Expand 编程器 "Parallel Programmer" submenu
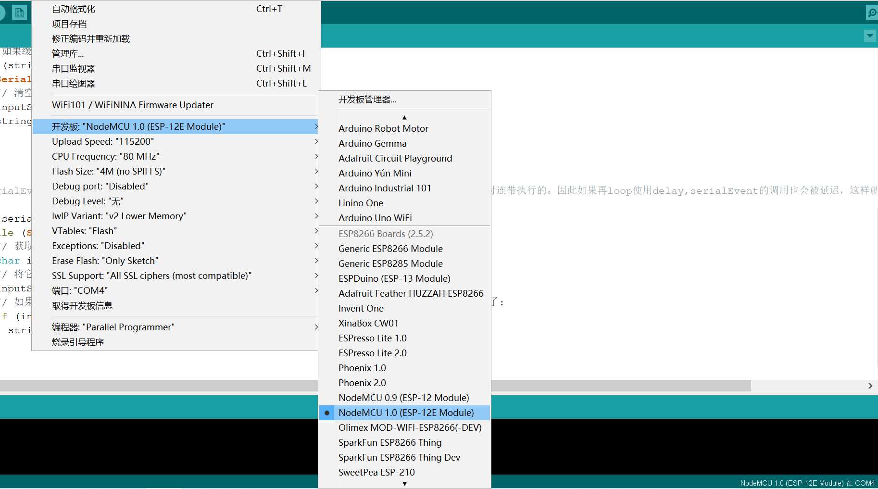The width and height of the screenshot is (878, 489). point(176,327)
